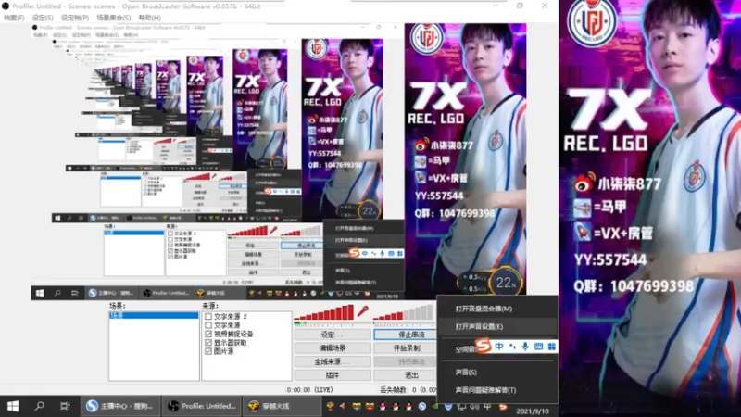Open the 场景集合(S) scene collection menu

pyautogui.click(x=113, y=18)
